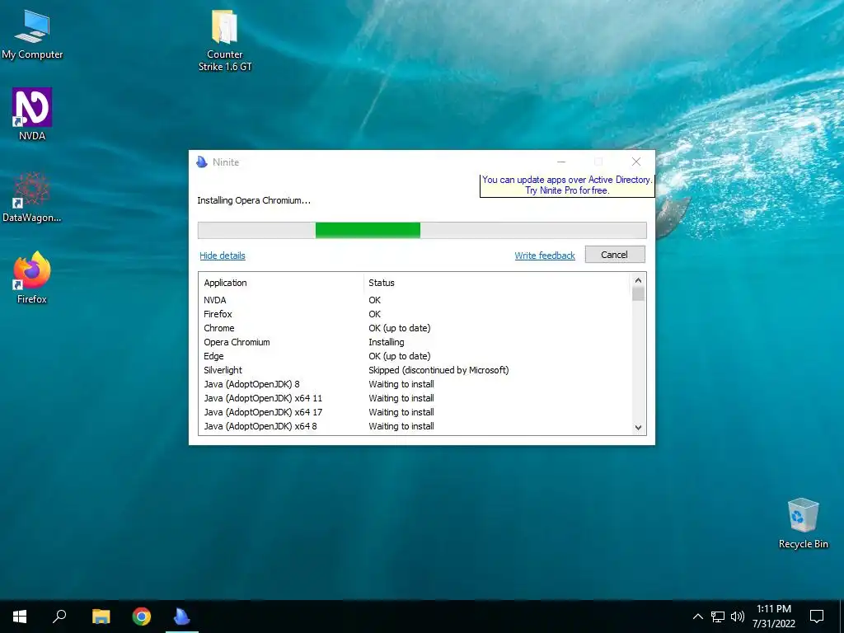Select Java (AdoptOpenJDK) x64 17 row

415,412
